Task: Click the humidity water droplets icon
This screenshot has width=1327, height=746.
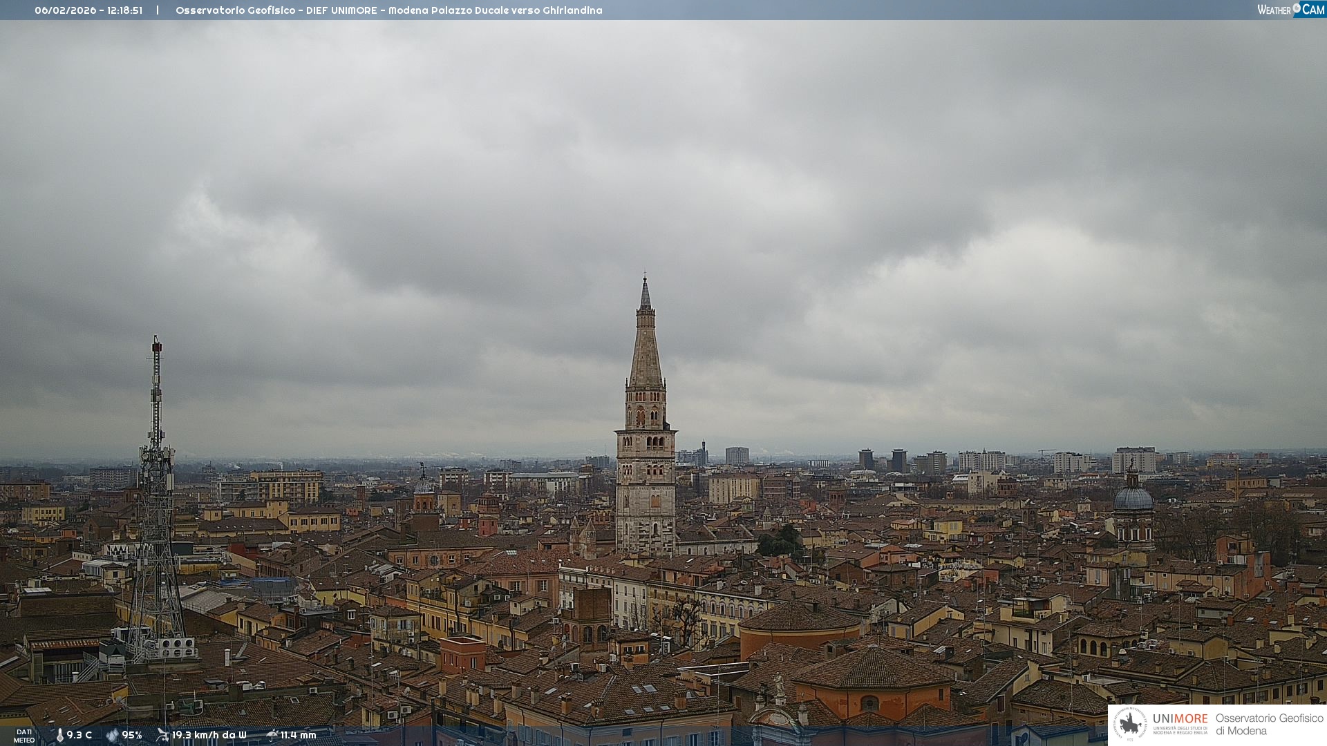Action: click(112, 736)
